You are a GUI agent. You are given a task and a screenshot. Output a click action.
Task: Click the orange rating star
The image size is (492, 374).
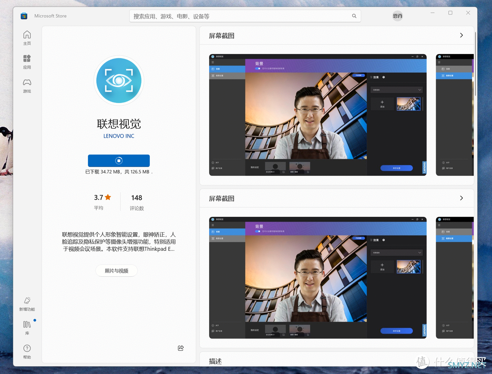coord(108,197)
